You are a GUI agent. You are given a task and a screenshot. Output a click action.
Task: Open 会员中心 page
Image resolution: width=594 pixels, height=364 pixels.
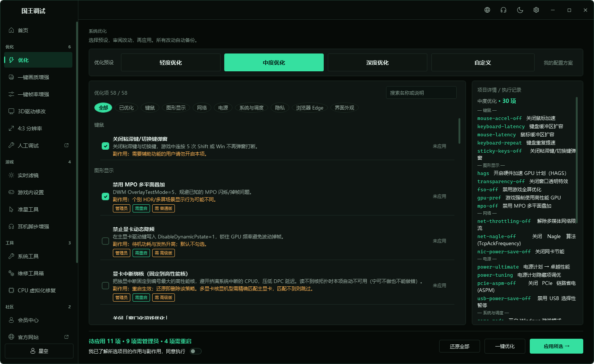pos(38,320)
